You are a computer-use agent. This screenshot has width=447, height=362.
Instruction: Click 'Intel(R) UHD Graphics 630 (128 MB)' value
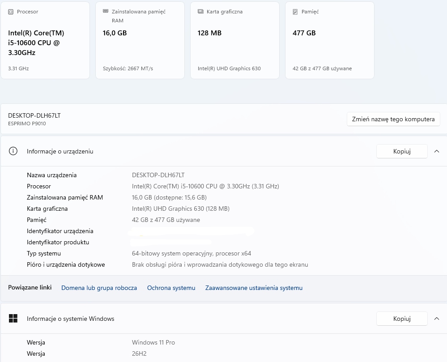(x=180, y=209)
